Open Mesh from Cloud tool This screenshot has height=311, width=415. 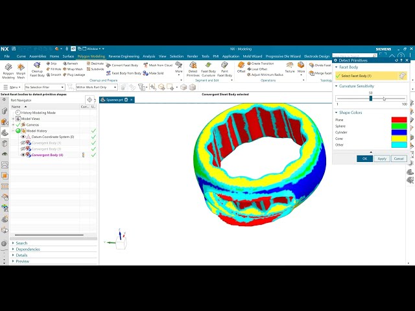pyautogui.click(x=158, y=65)
